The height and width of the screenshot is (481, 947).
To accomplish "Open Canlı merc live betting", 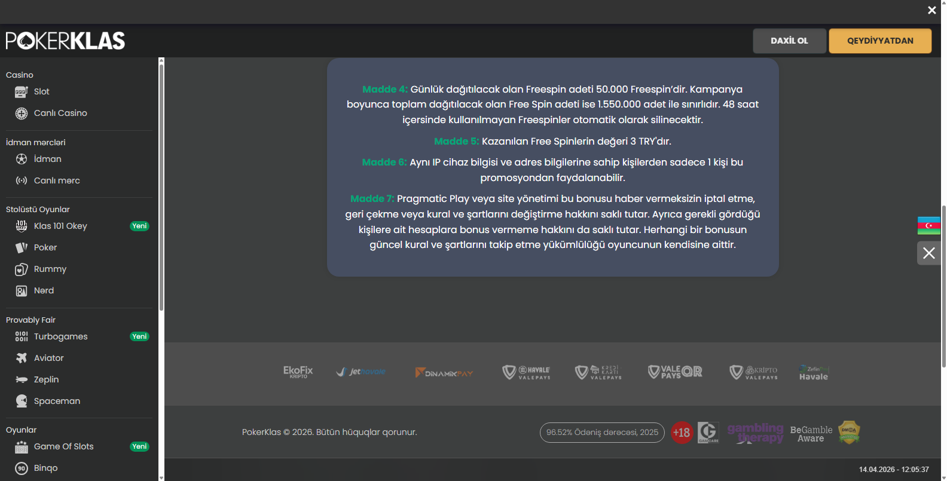I will click(57, 180).
